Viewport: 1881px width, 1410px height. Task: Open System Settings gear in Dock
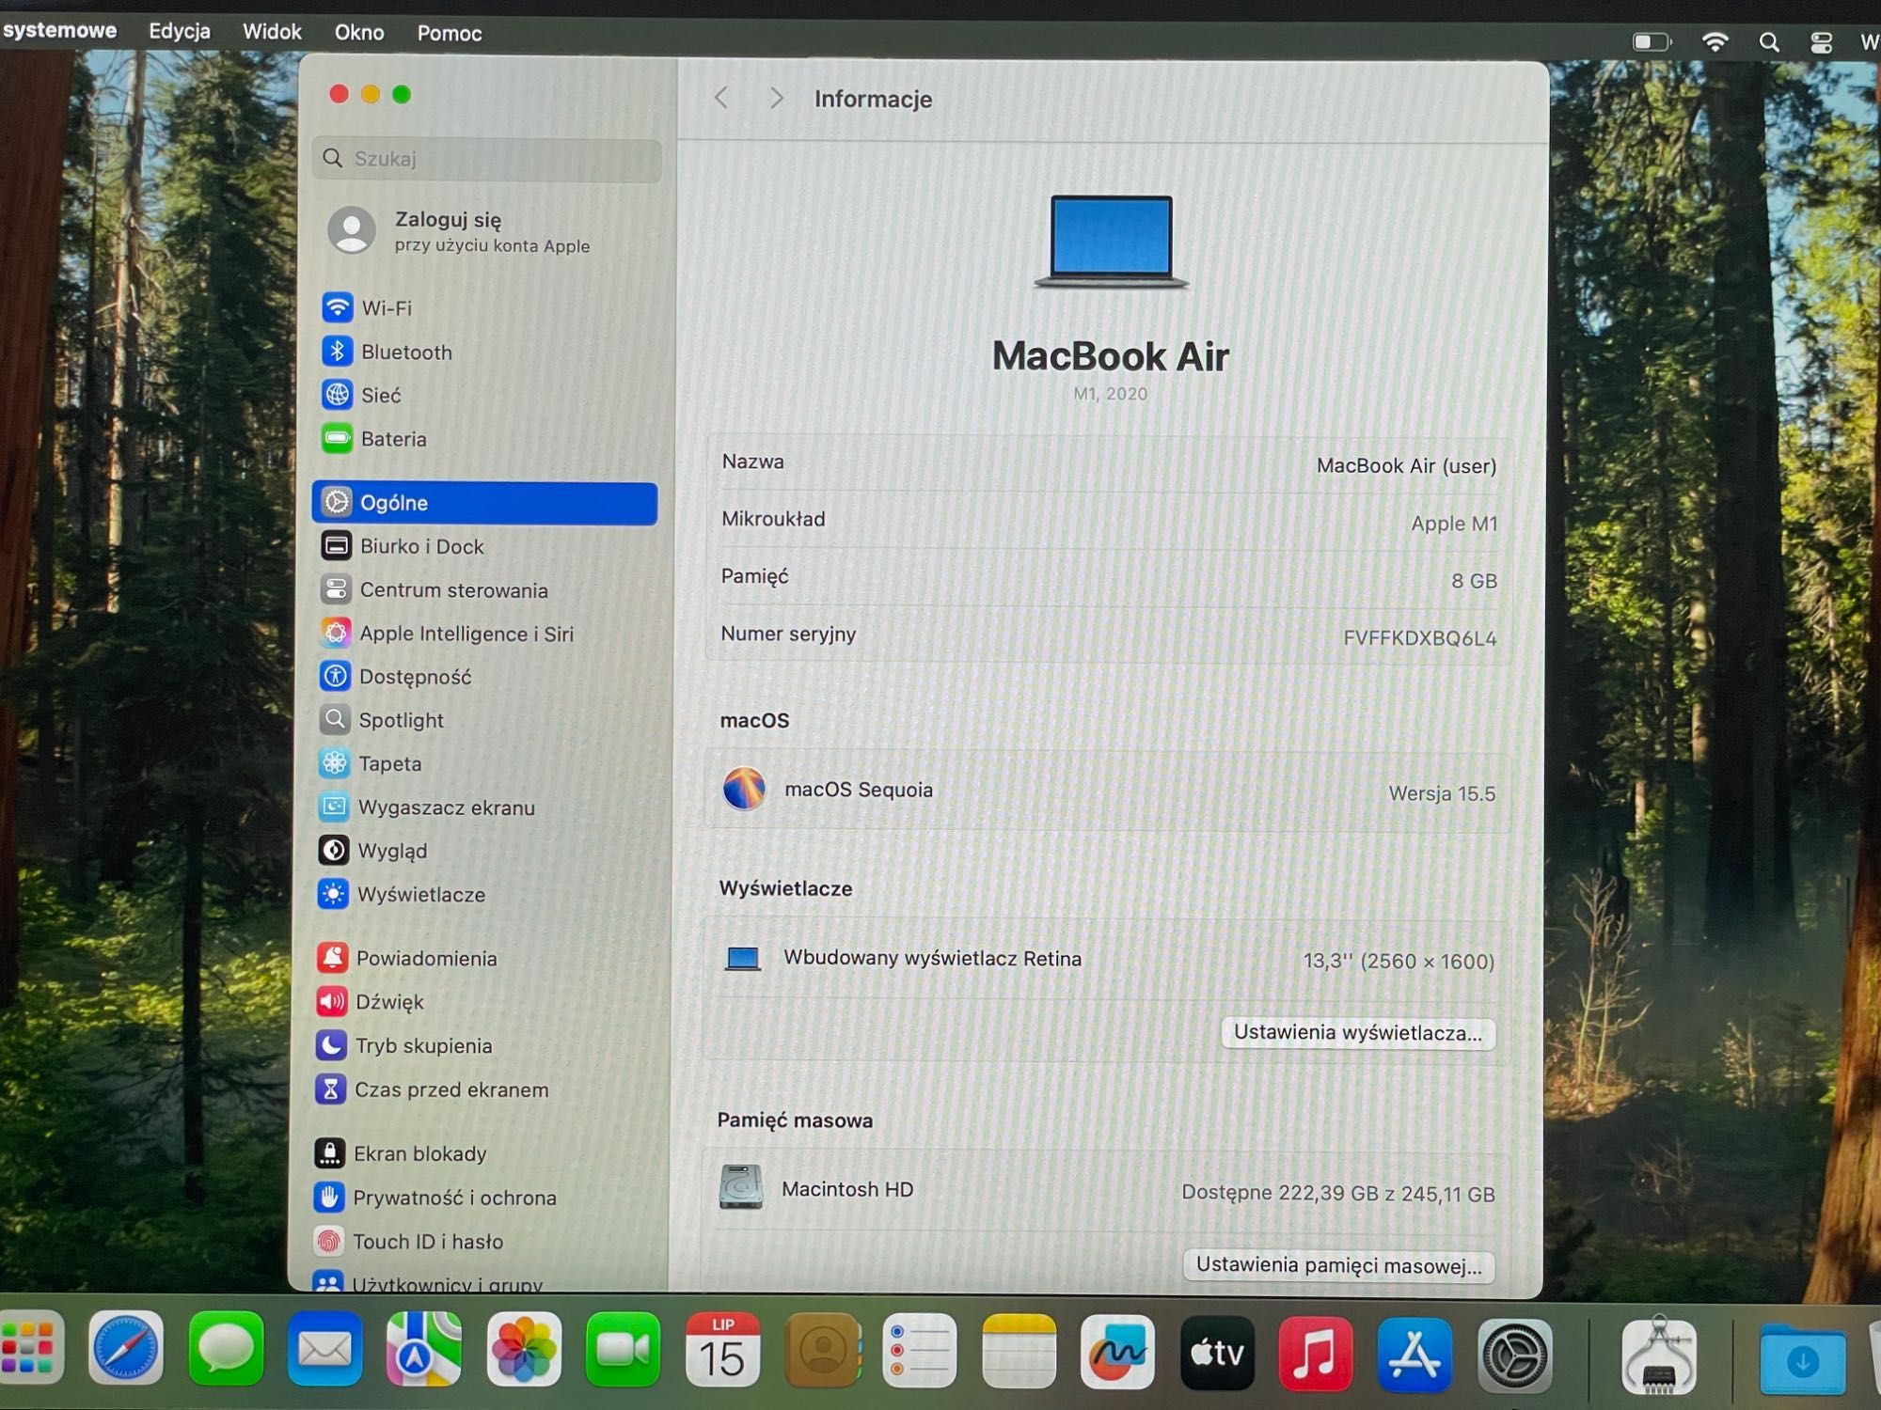(x=1514, y=1356)
